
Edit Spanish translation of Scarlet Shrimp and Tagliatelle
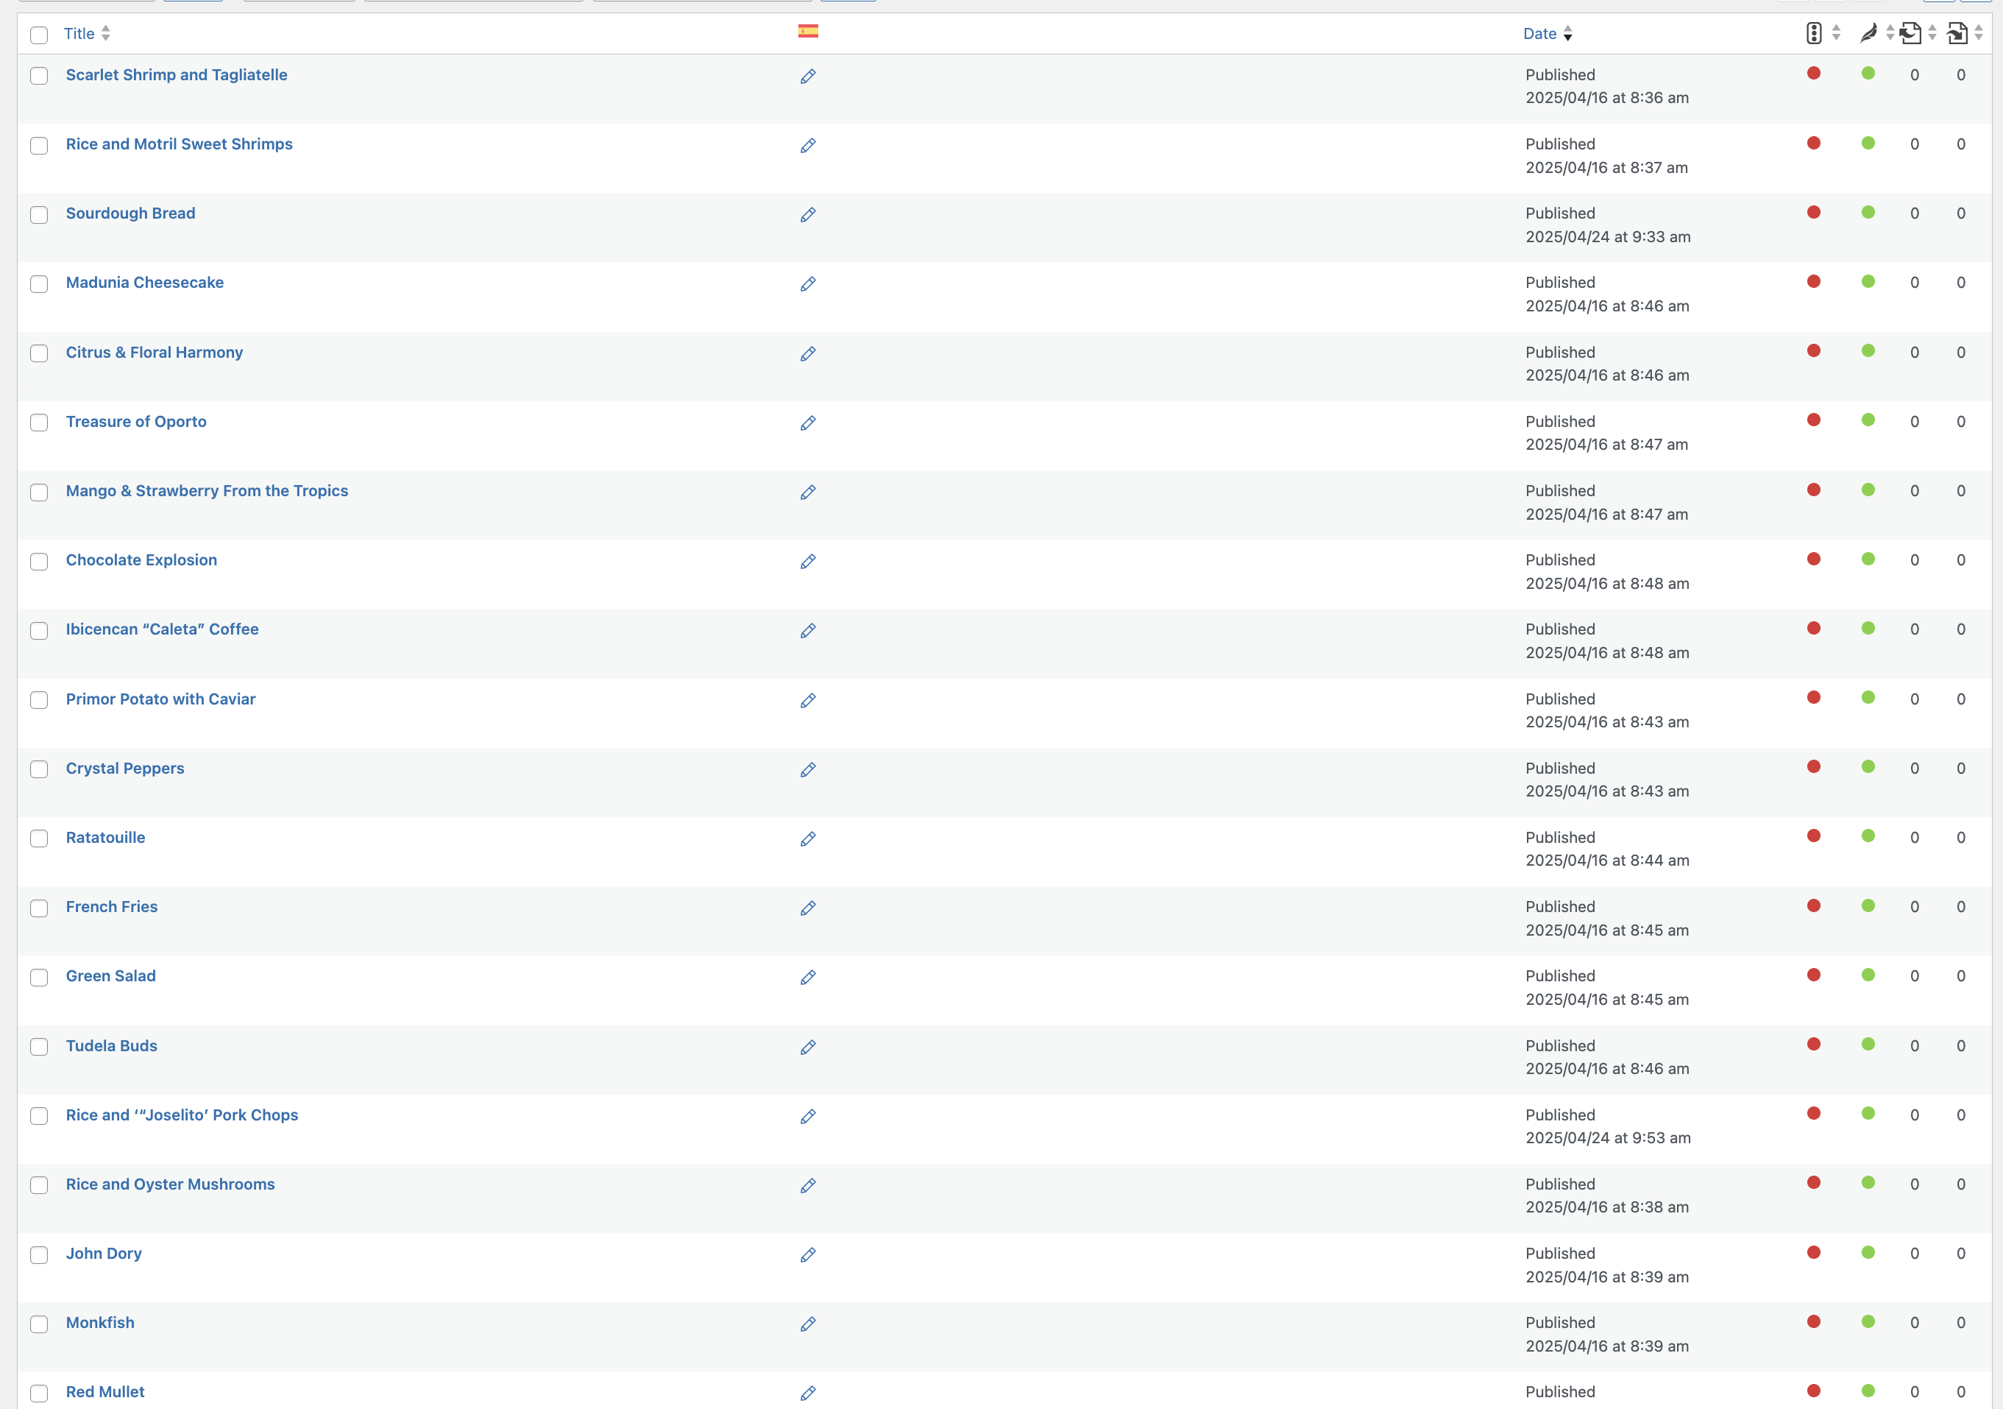(808, 77)
